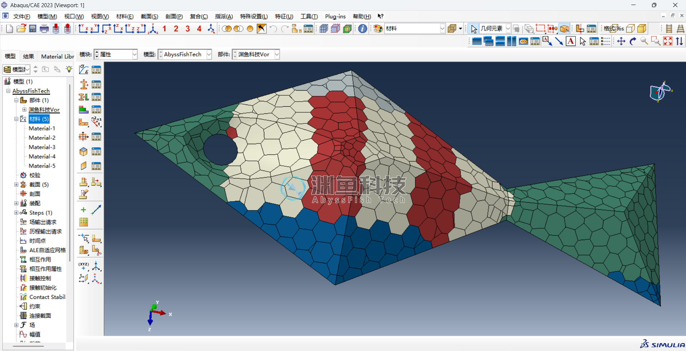The height and width of the screenshot is (351, 686).
Task: Toggle the highlighted orange box selection icon
Action: [x=564, y=29]
